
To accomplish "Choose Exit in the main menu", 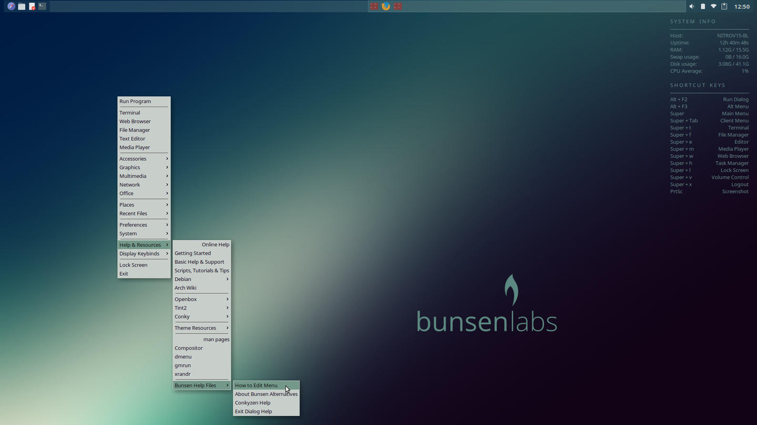I will (x=144, y=273).
